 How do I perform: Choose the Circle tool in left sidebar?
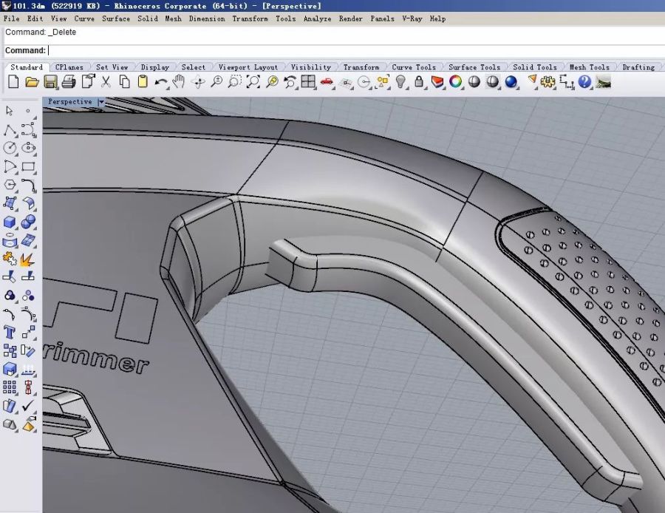click(x=10, y=148)
